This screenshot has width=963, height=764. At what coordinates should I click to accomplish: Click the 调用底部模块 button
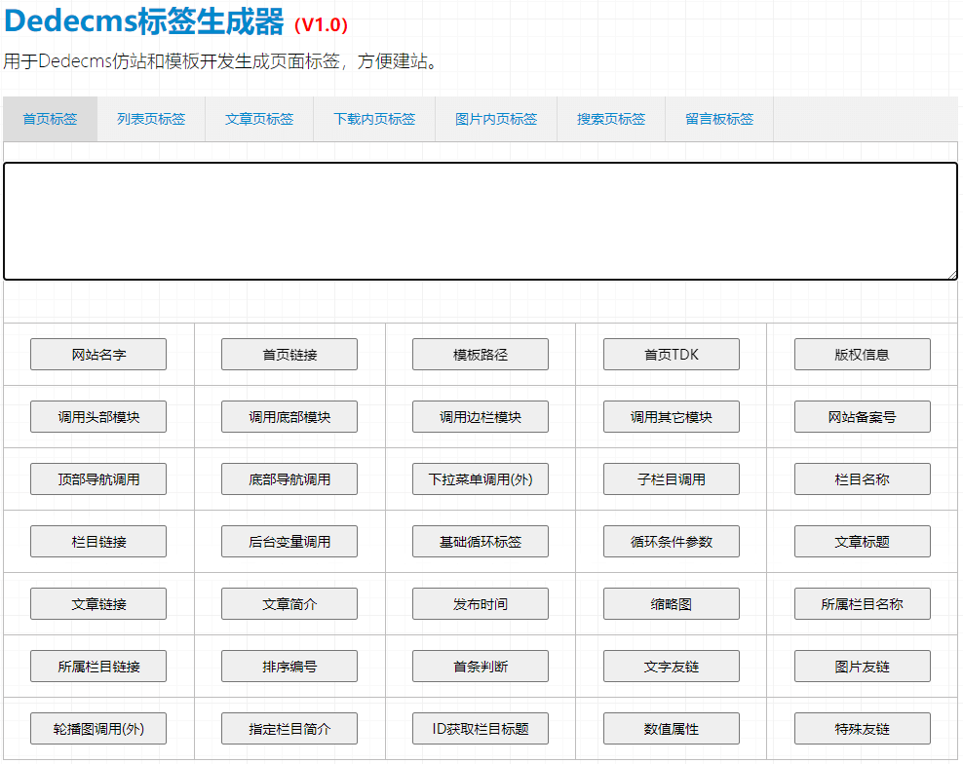(289, 417)
